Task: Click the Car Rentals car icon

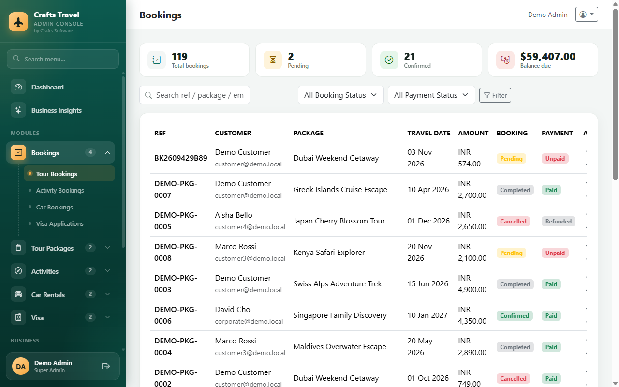Action: click(18, 295)
